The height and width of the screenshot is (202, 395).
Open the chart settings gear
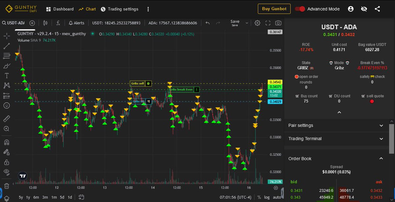[257, 23]
